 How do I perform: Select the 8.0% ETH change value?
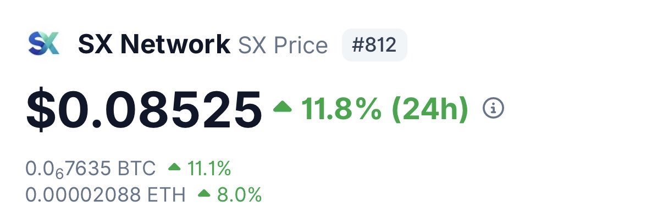[238, 194]
